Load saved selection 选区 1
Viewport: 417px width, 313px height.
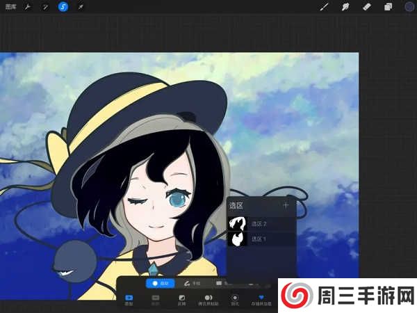tap(262, 239)
